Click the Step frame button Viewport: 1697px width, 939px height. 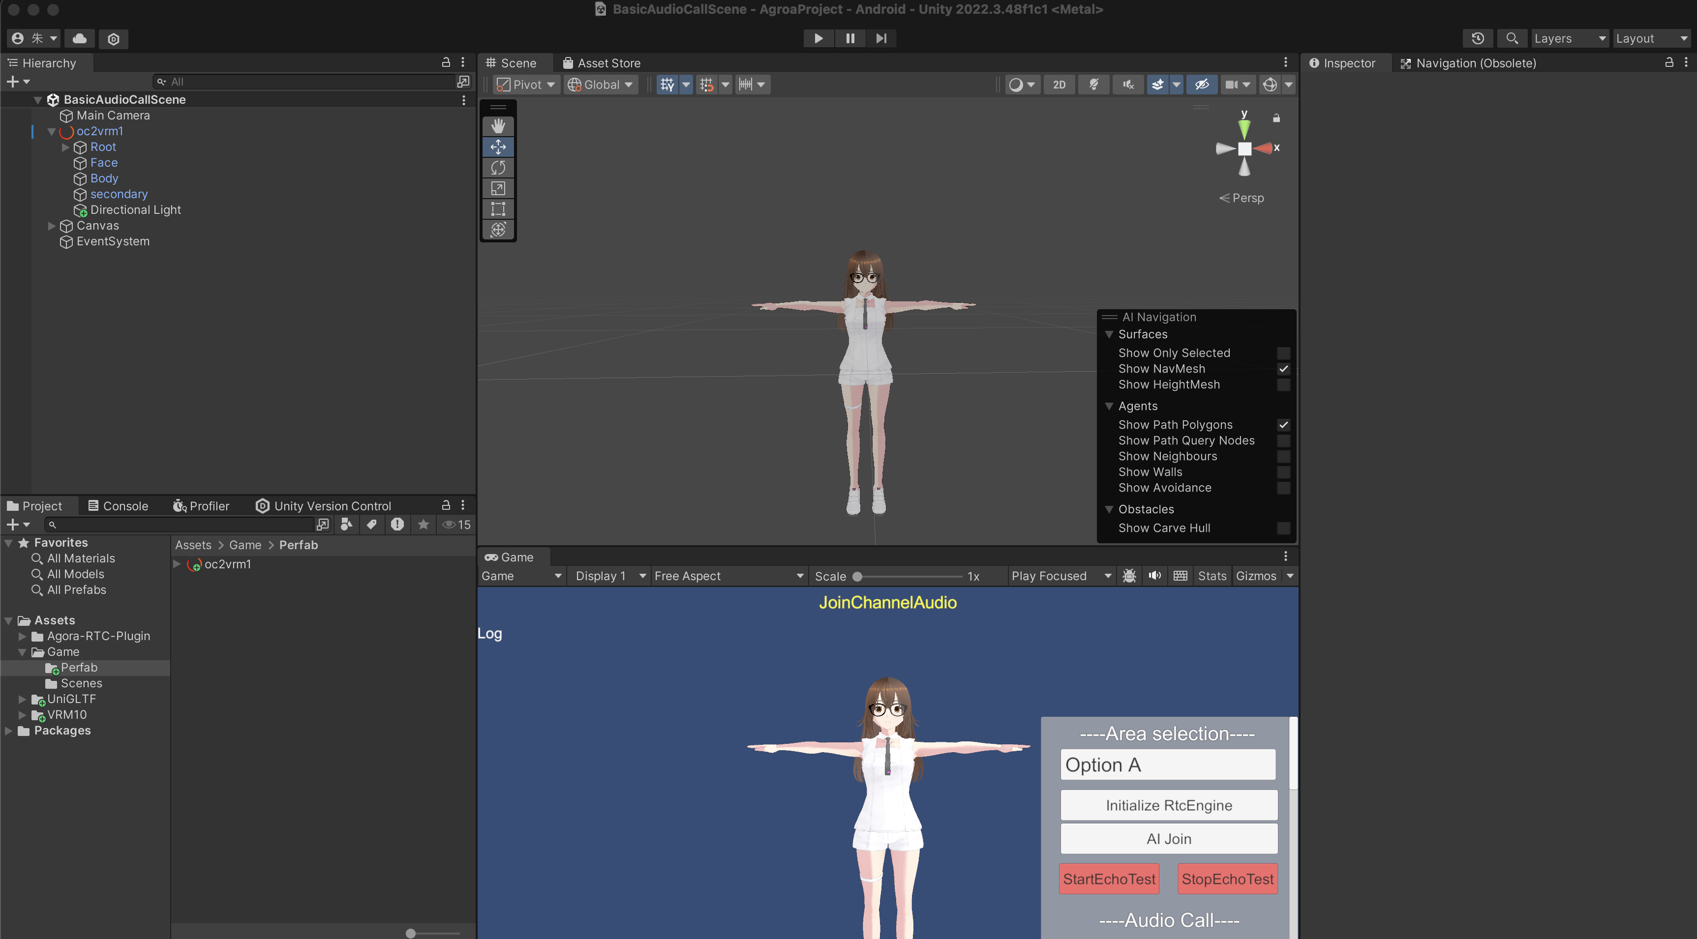coord(881,38)
